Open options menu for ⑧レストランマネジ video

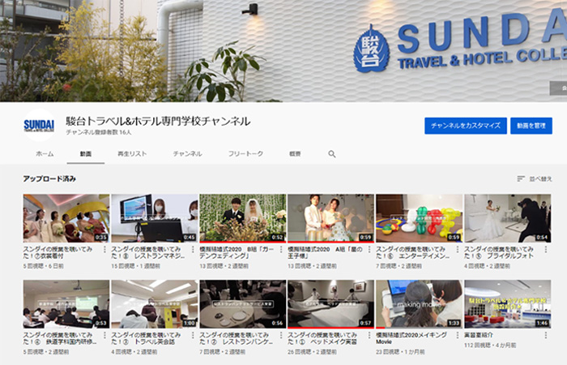(193, 250)
